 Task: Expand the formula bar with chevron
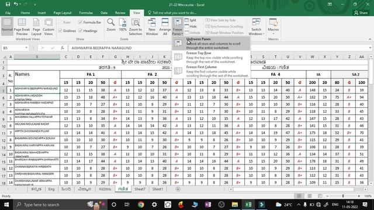370,48
